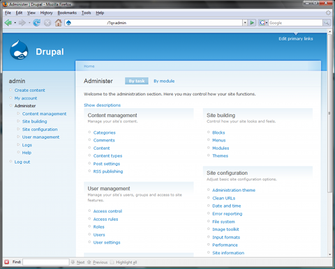Open Create content in sidebar
335x269 pixels.
click(x=30, y=90)
